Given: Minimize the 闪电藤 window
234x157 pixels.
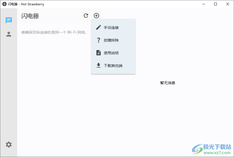Looking at the screenshot, I should click(203, 4).
